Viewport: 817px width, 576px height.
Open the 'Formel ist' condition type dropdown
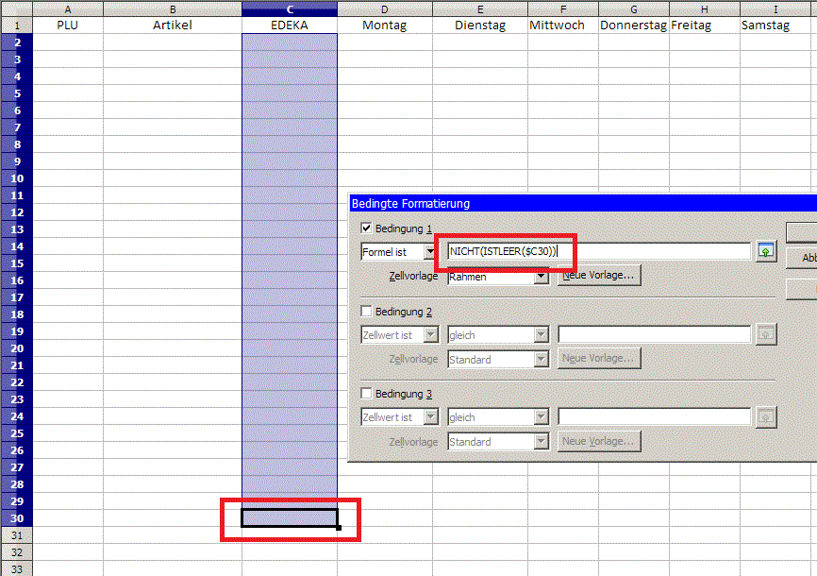point(430,252)
